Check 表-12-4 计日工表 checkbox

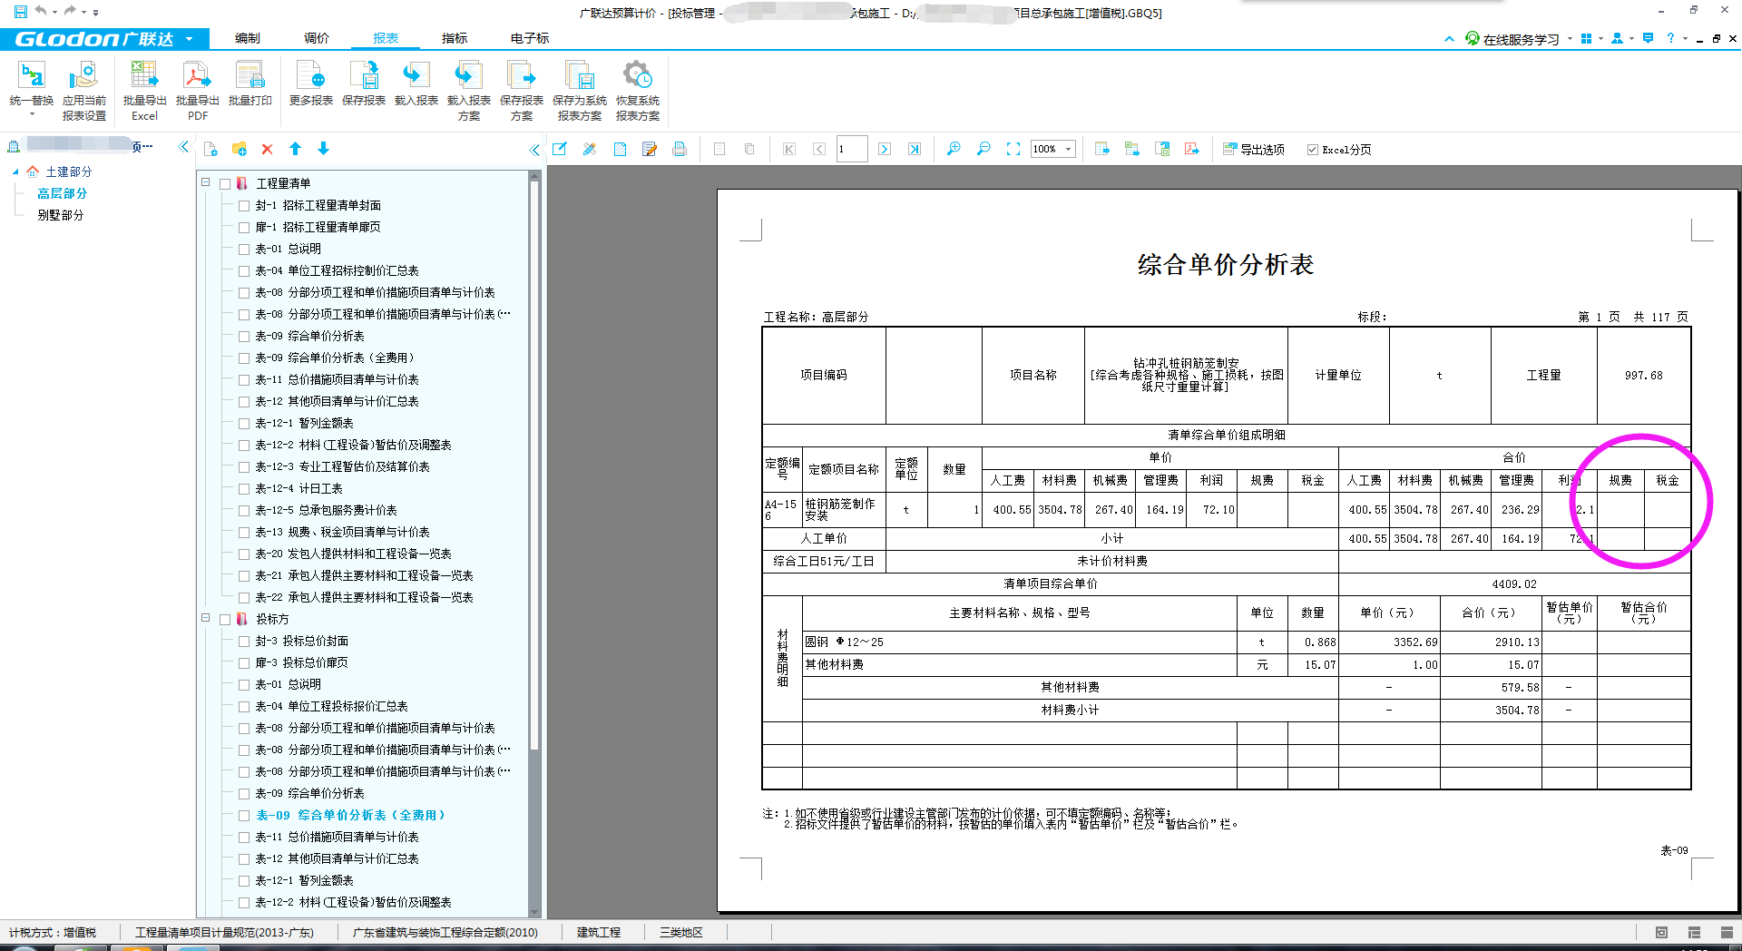[244, 488]
